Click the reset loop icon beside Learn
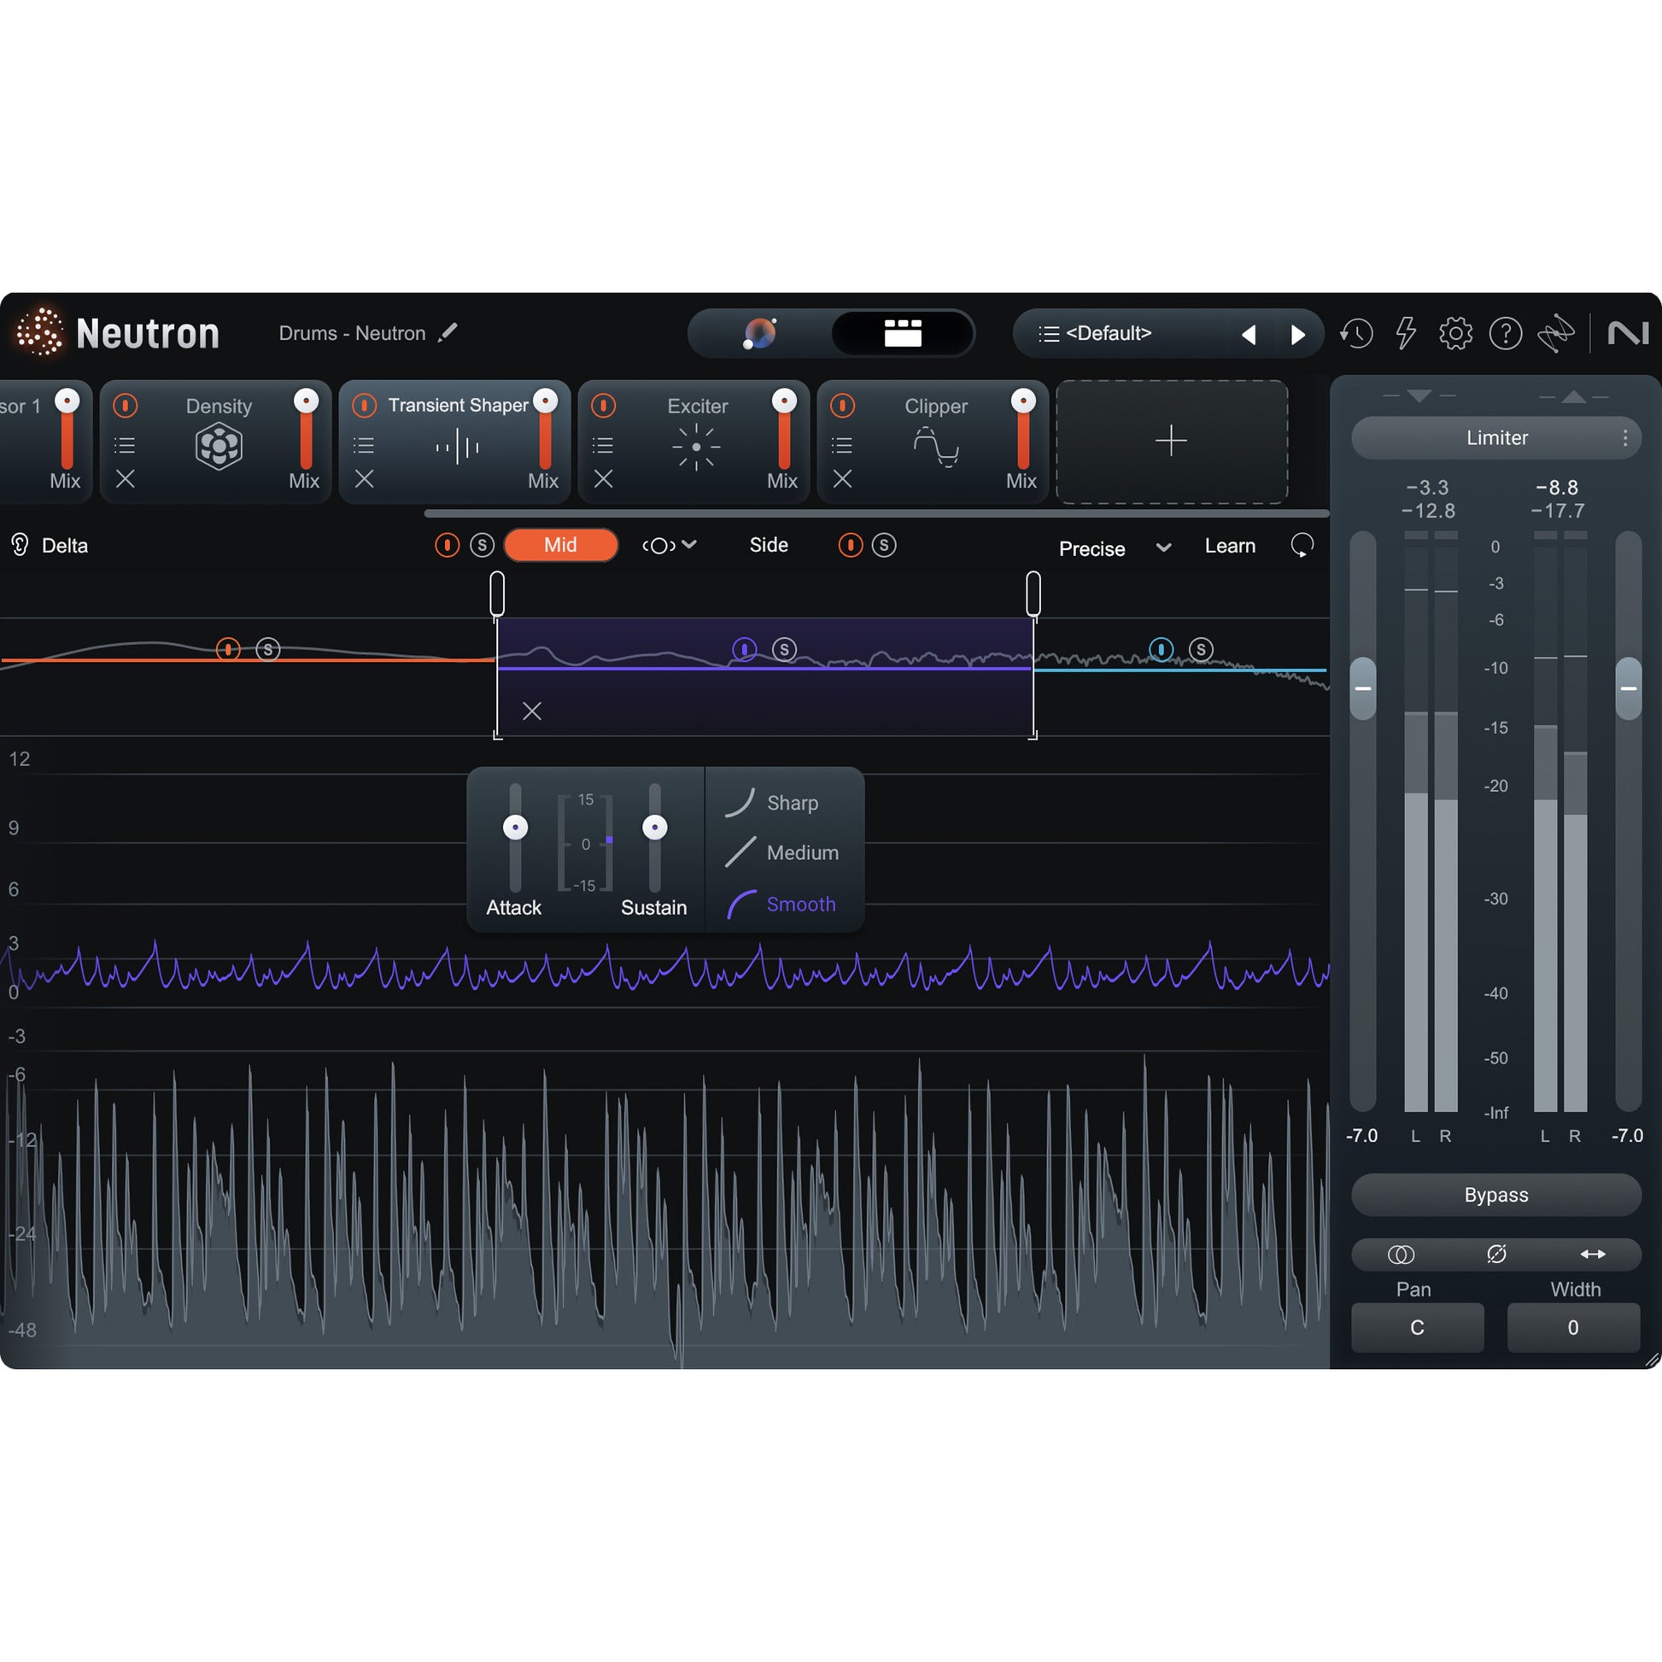This screenshot has height=1662, width=1662. coord(1302,546)
